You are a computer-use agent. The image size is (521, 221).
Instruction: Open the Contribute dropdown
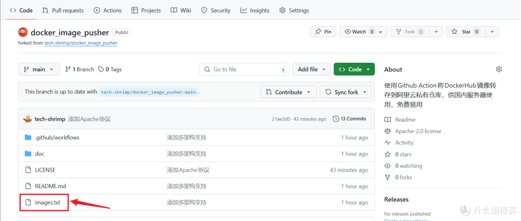tap(289, 92)
